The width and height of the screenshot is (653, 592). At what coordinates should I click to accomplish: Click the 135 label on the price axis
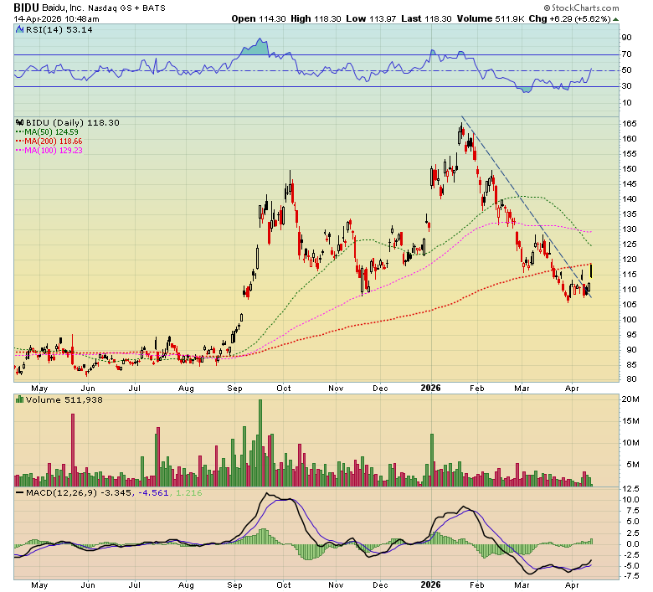pyautogui.click(x=630, y=214)
